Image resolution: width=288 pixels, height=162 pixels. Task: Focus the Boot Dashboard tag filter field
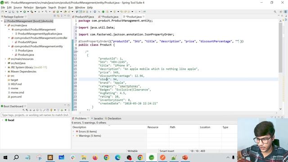tap(36, 115)
